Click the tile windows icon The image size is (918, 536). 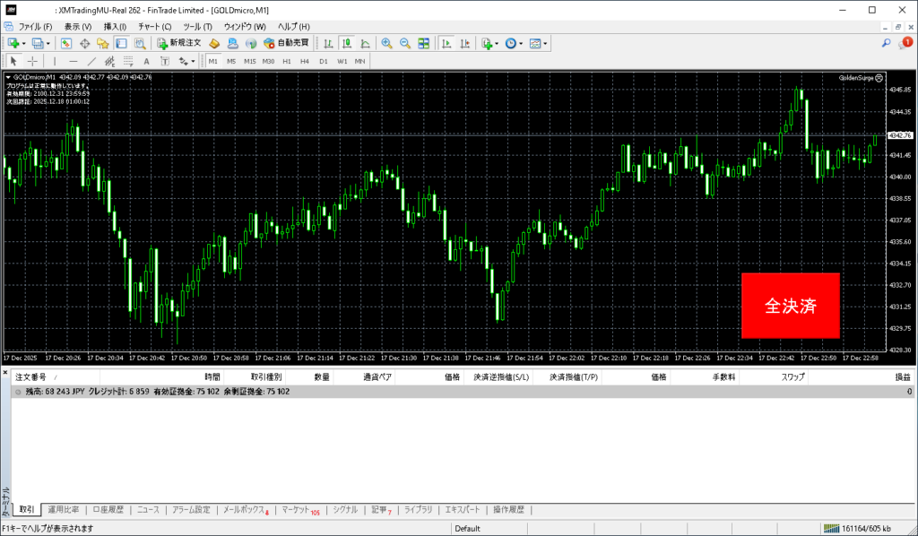(x=423, y=43)
